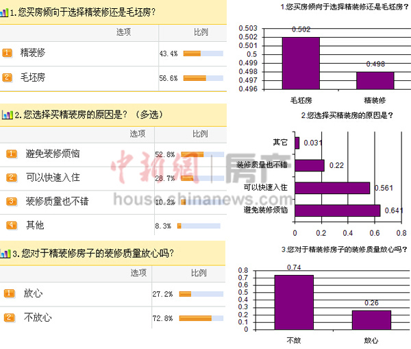This screenshot has width=411, height=349.
Task: Click the 0.74 data label in chart 3
Action: pyautogui.click(x=294, y=267)
